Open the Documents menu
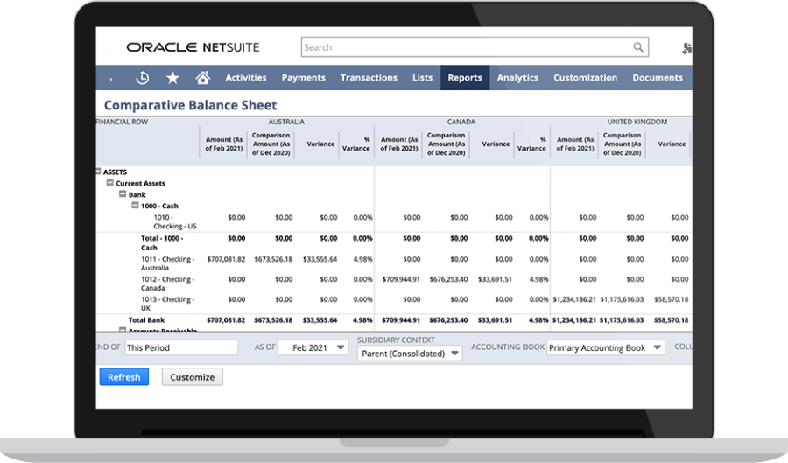The height and width of the screenshot is (463, 788). 658,78
